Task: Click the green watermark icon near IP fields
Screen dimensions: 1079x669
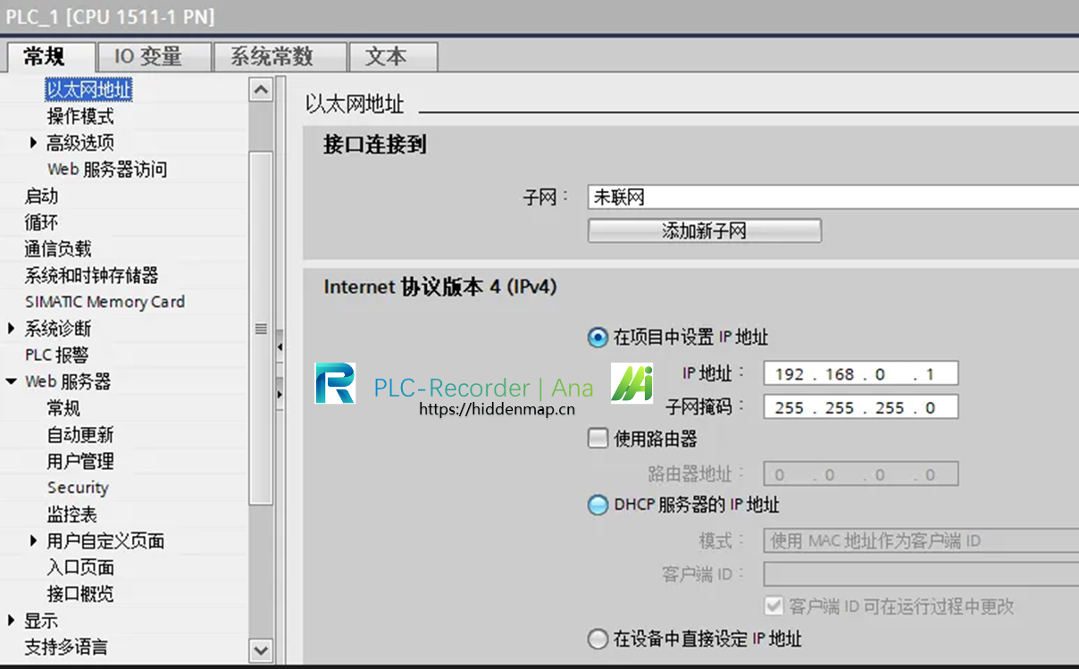Action: point(632,381)
